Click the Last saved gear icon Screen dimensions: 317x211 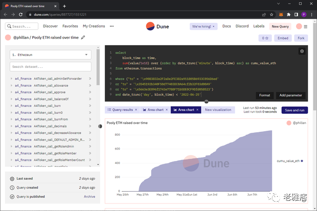click(x=12, y=179)
